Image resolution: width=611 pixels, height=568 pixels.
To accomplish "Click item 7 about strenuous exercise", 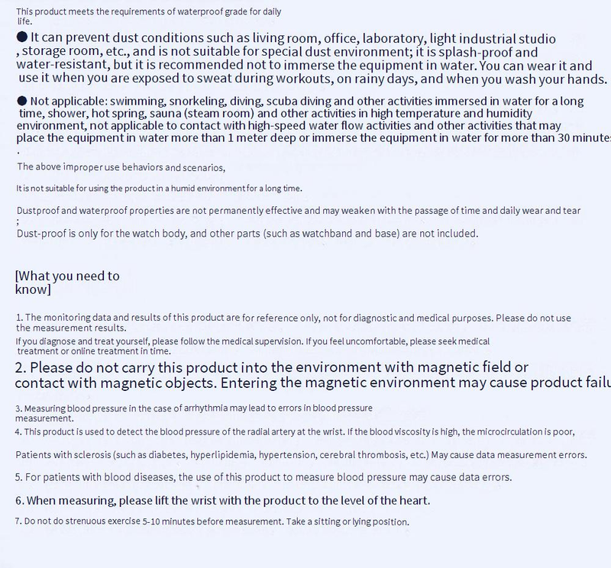I will click(212, 522).
